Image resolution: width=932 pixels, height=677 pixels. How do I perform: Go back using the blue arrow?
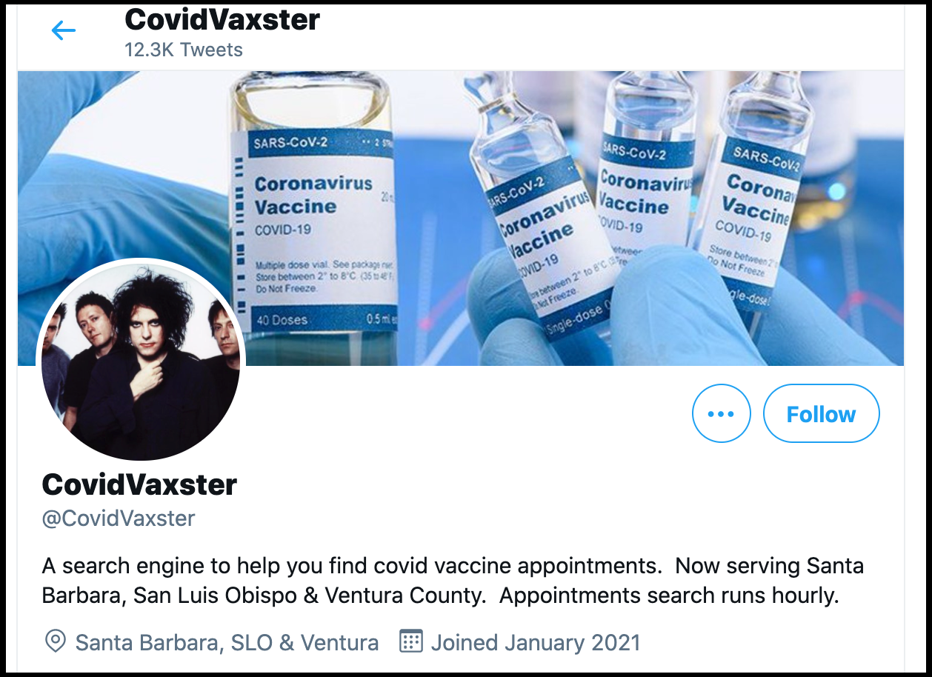64,30
